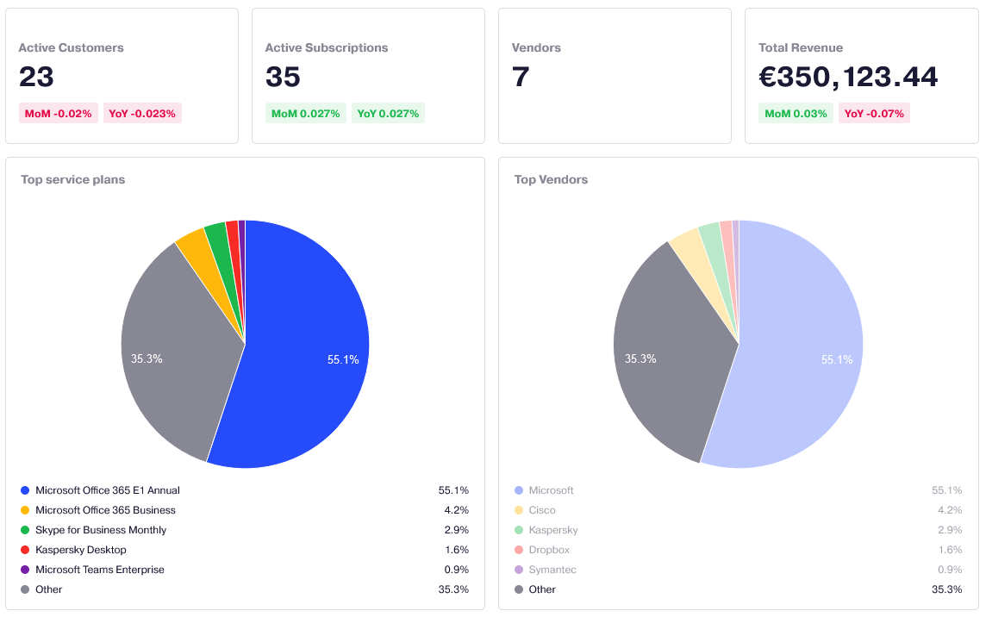Click the MoM -0.02% badge under Active Customers
Viewport: 986px width, 617px height.
coord(58,113)
